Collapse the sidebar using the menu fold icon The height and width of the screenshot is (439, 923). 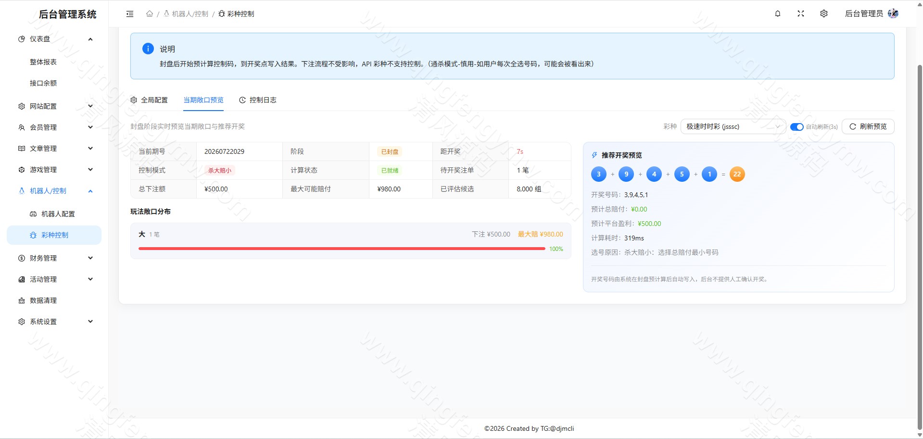tap(130, 14)
